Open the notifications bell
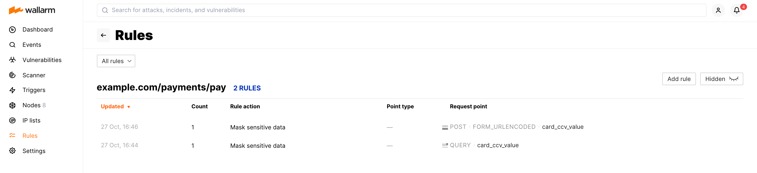The width and height of the screenshot is (757, 173). (x=736, y=10)
